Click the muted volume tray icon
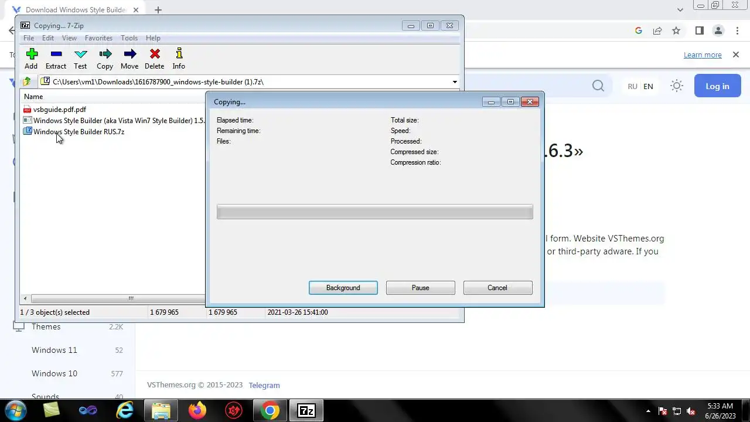 [x=691, y=411]
